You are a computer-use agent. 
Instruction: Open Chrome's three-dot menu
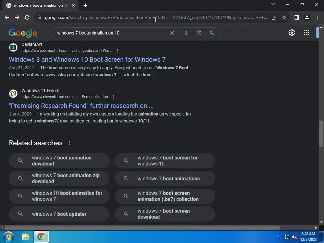pos(317,18)
